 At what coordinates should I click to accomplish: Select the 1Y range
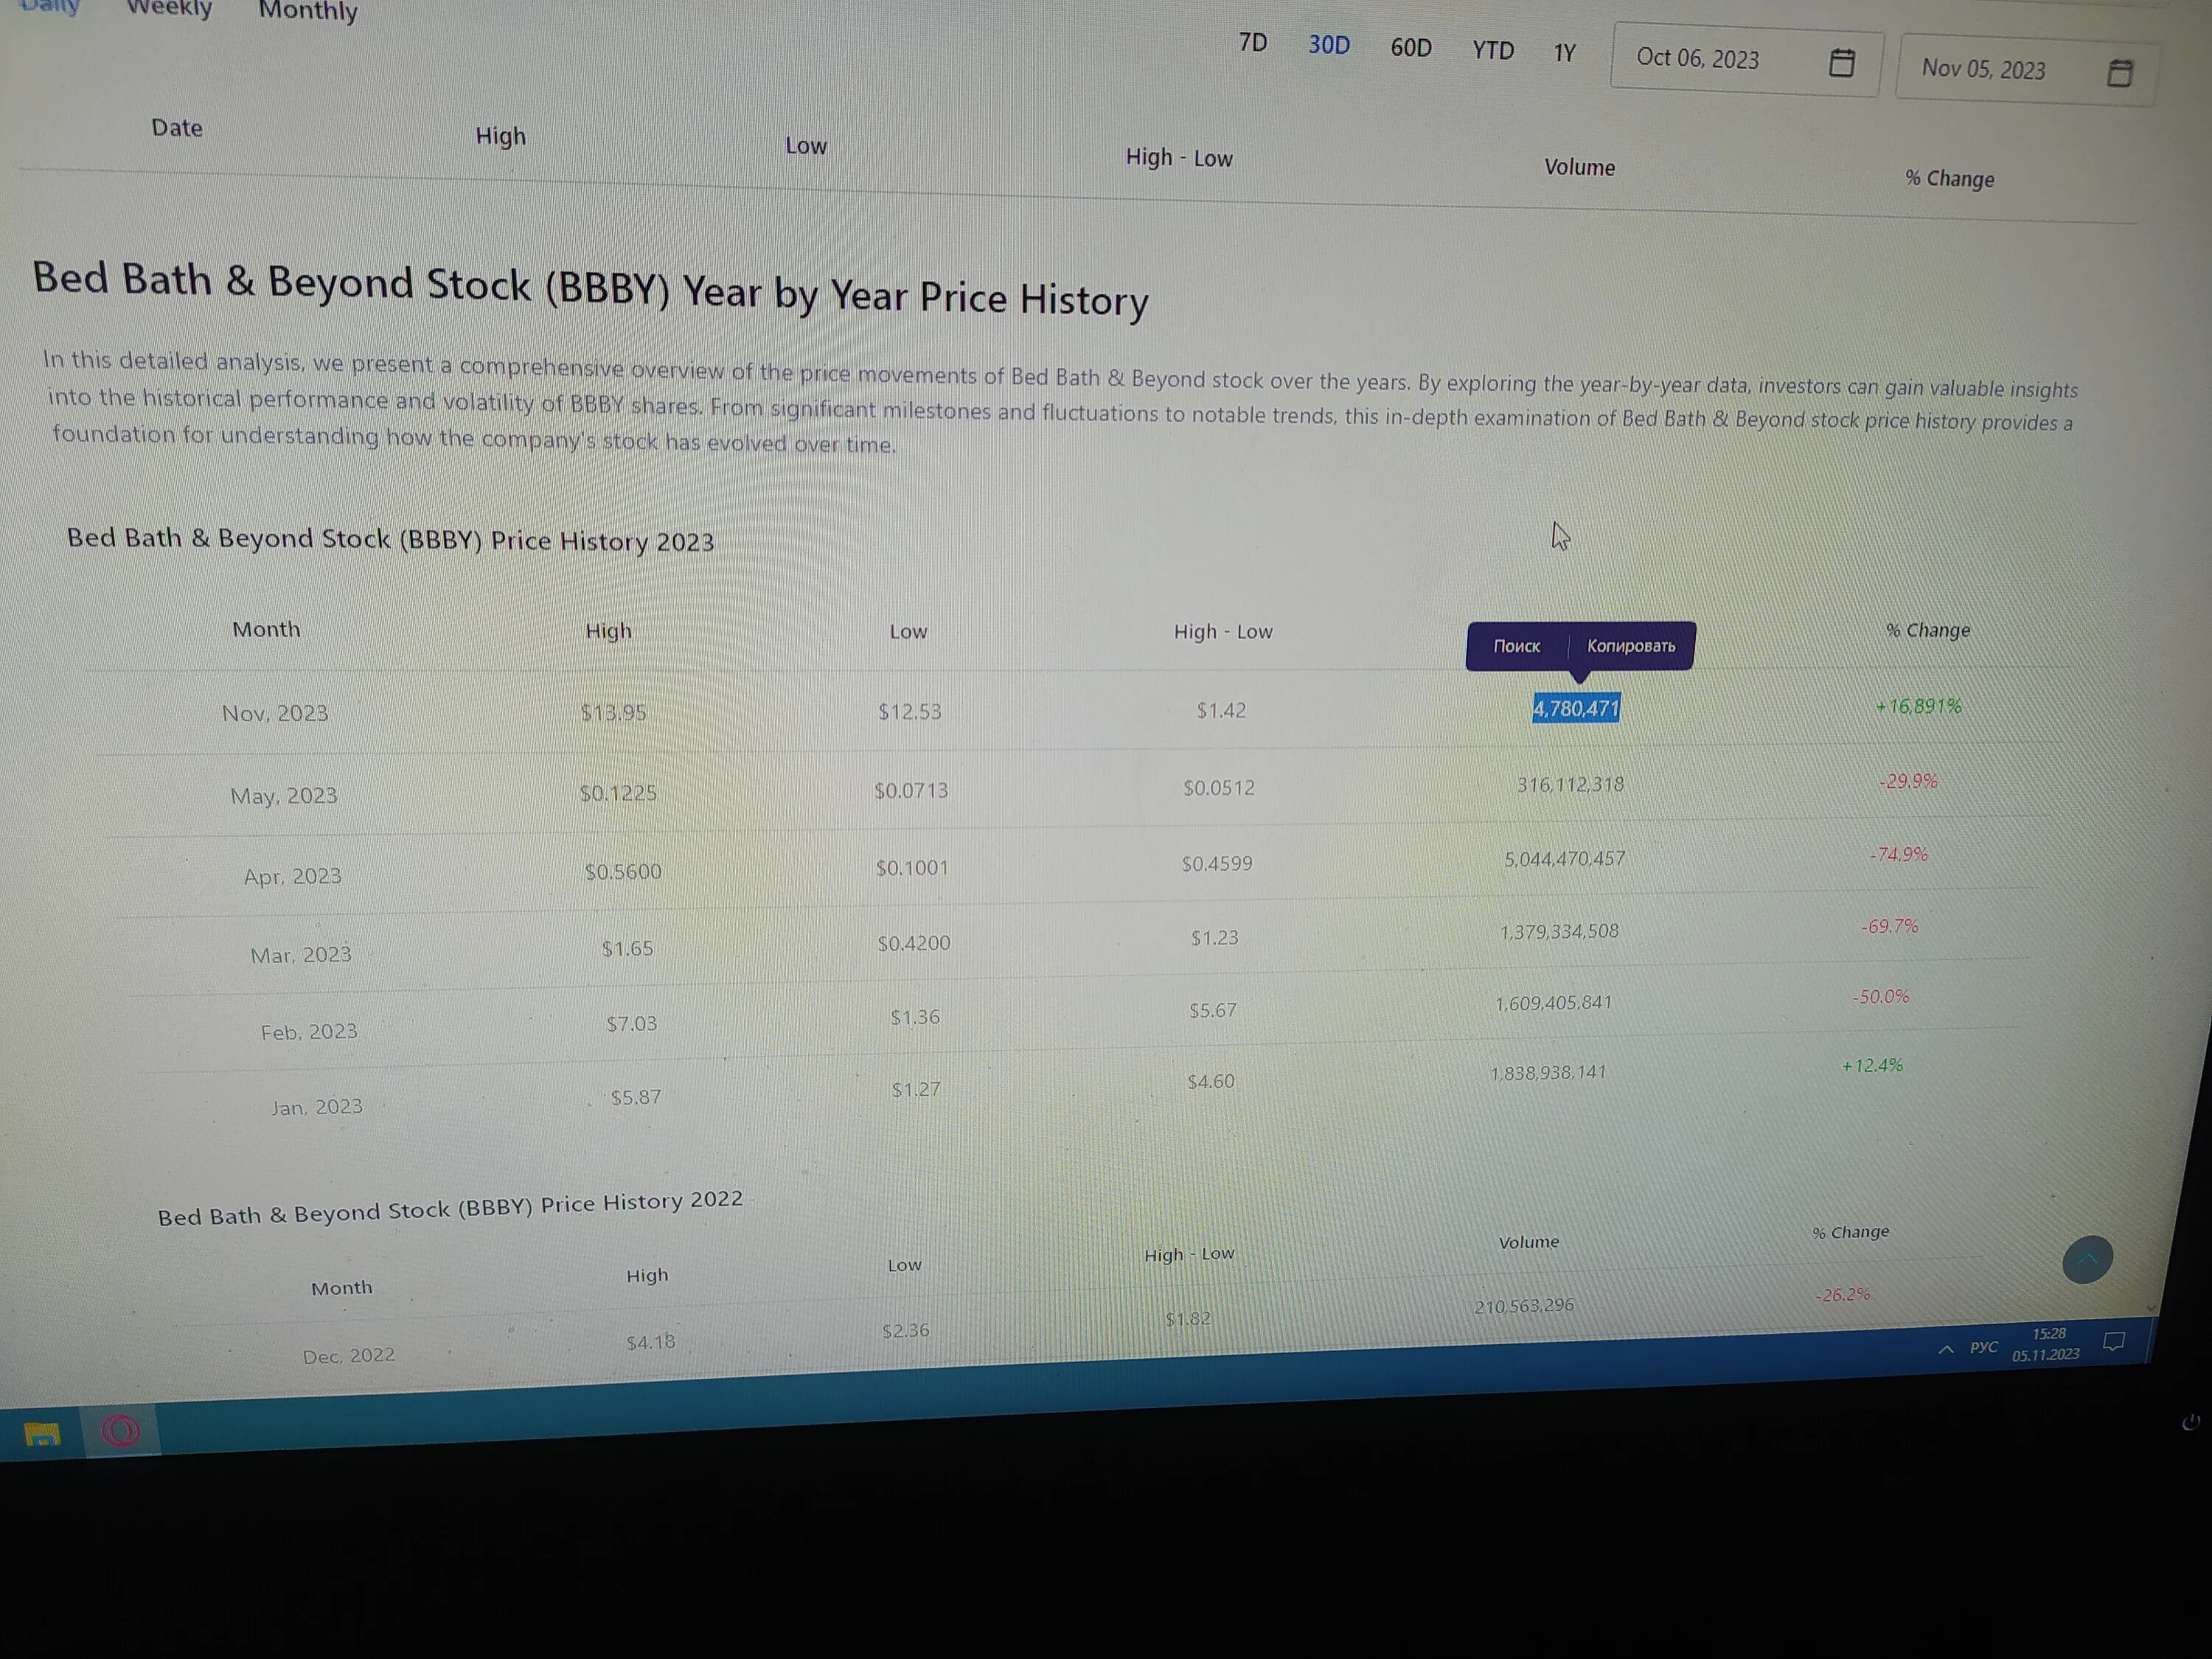point(1564,53)
